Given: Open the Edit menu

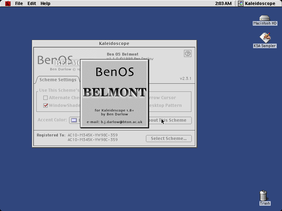Looking at the screenshot, I should pyautogui.click(x=32, y=4).
